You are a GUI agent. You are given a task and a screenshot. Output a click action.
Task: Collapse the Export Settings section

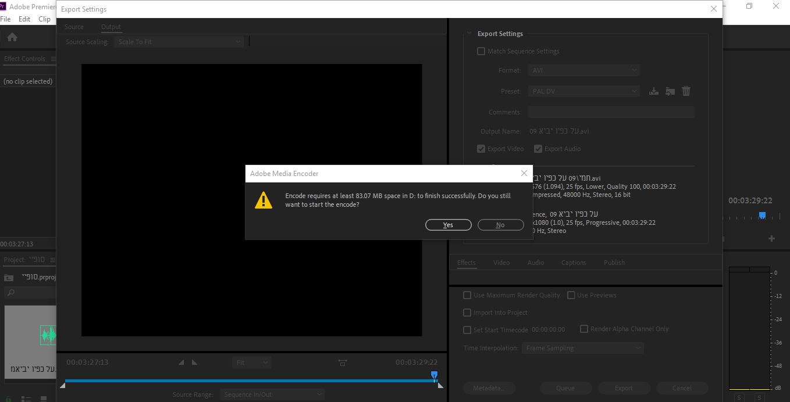469,34
